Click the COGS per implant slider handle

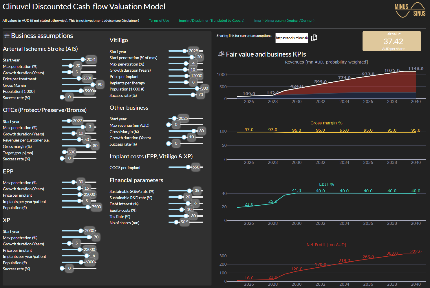pos(188,167)
